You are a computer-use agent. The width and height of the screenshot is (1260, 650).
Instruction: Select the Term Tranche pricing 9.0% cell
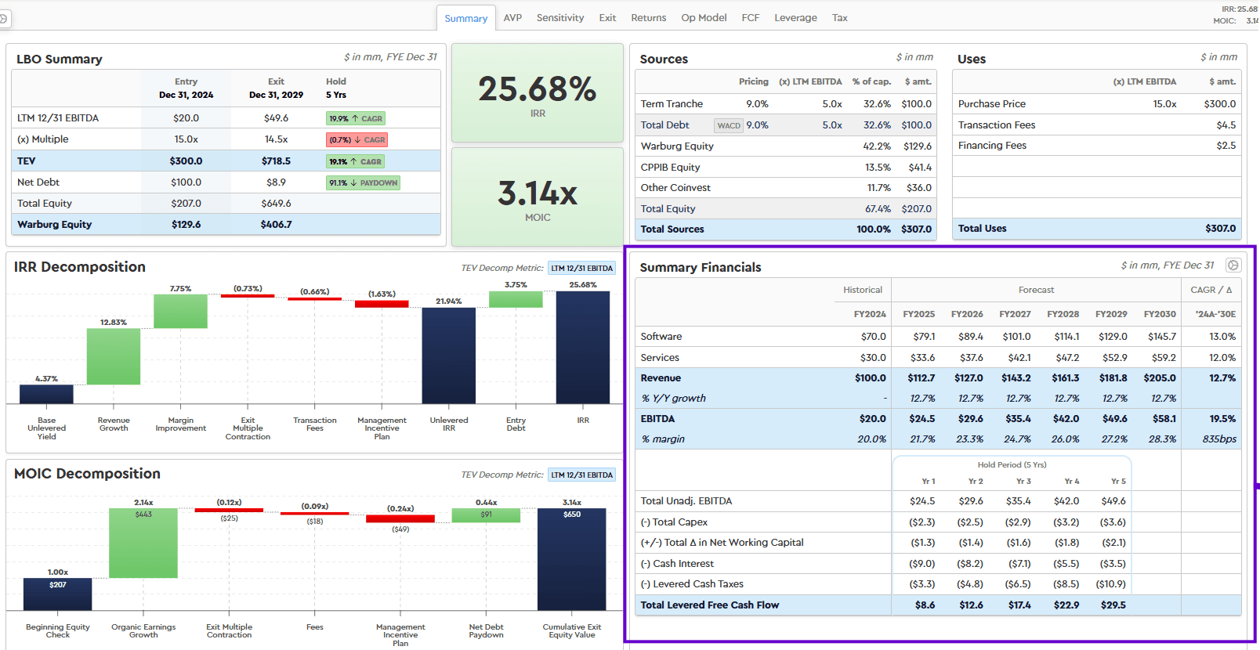click(756, 104)
